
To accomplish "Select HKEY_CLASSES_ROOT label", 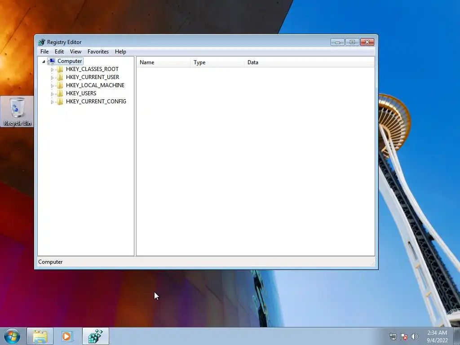I will 92,69.
